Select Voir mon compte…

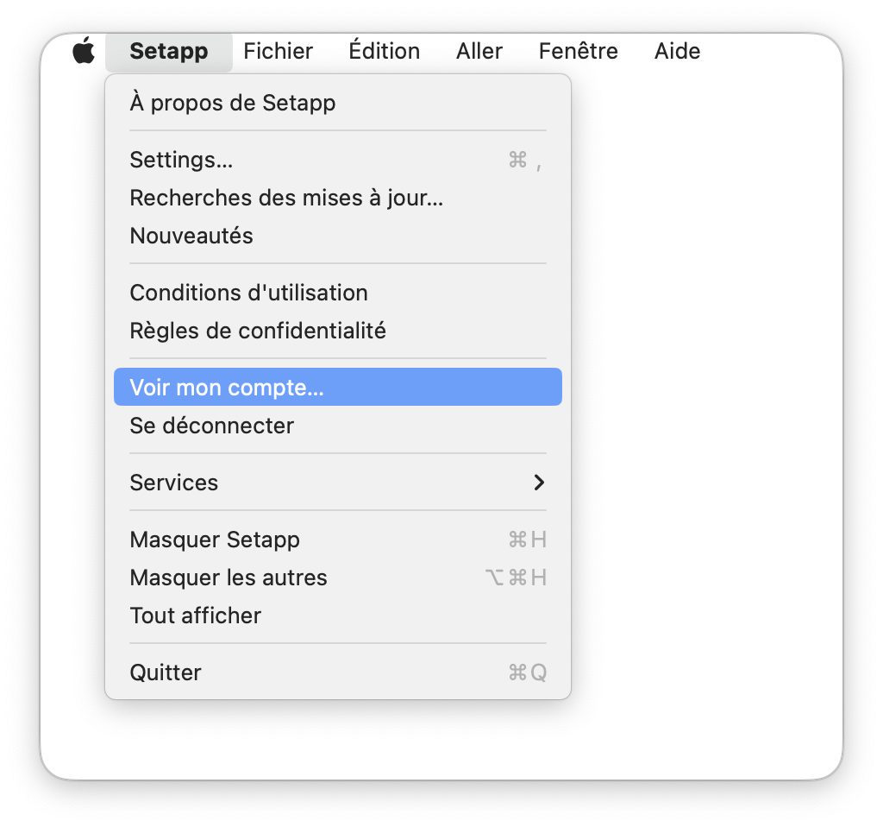coord(338,388)
